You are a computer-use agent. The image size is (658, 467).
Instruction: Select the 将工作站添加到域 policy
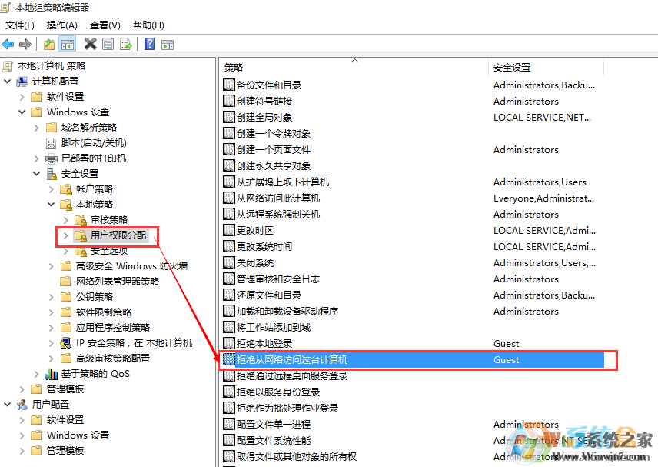coord(274,328)
